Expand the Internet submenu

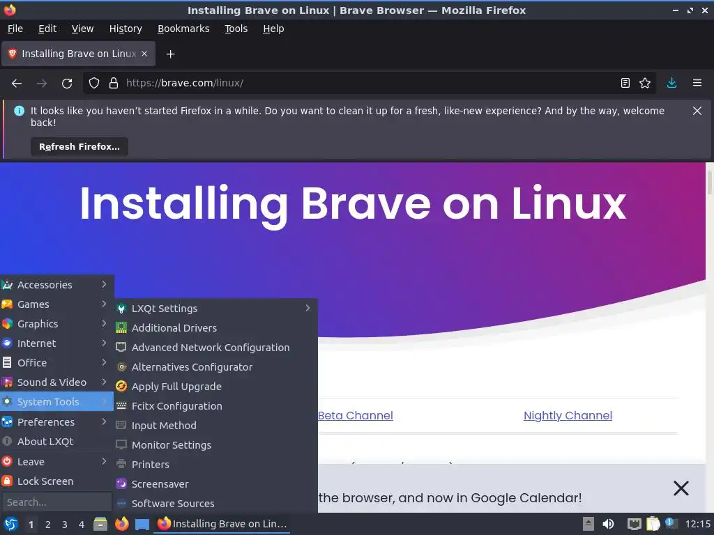[x=57, y=343]
